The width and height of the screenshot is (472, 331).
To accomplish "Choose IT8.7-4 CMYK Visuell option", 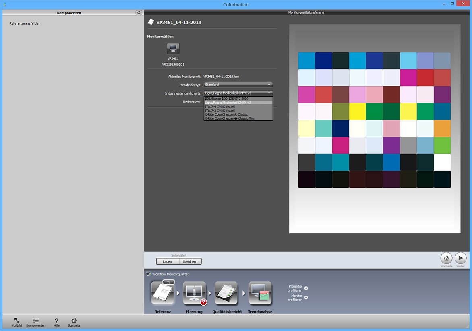I will point(220,107).
